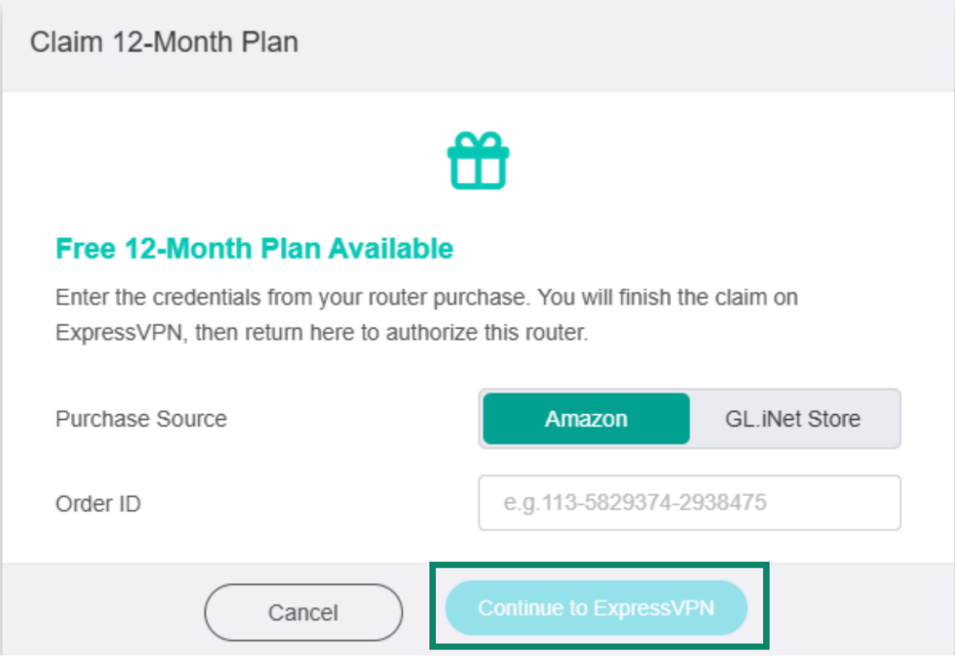The width and height of the screenshot is (955, 656).
Task: Click the Claim 12-Month Plan dialog title
Action: tap(164, 42)
